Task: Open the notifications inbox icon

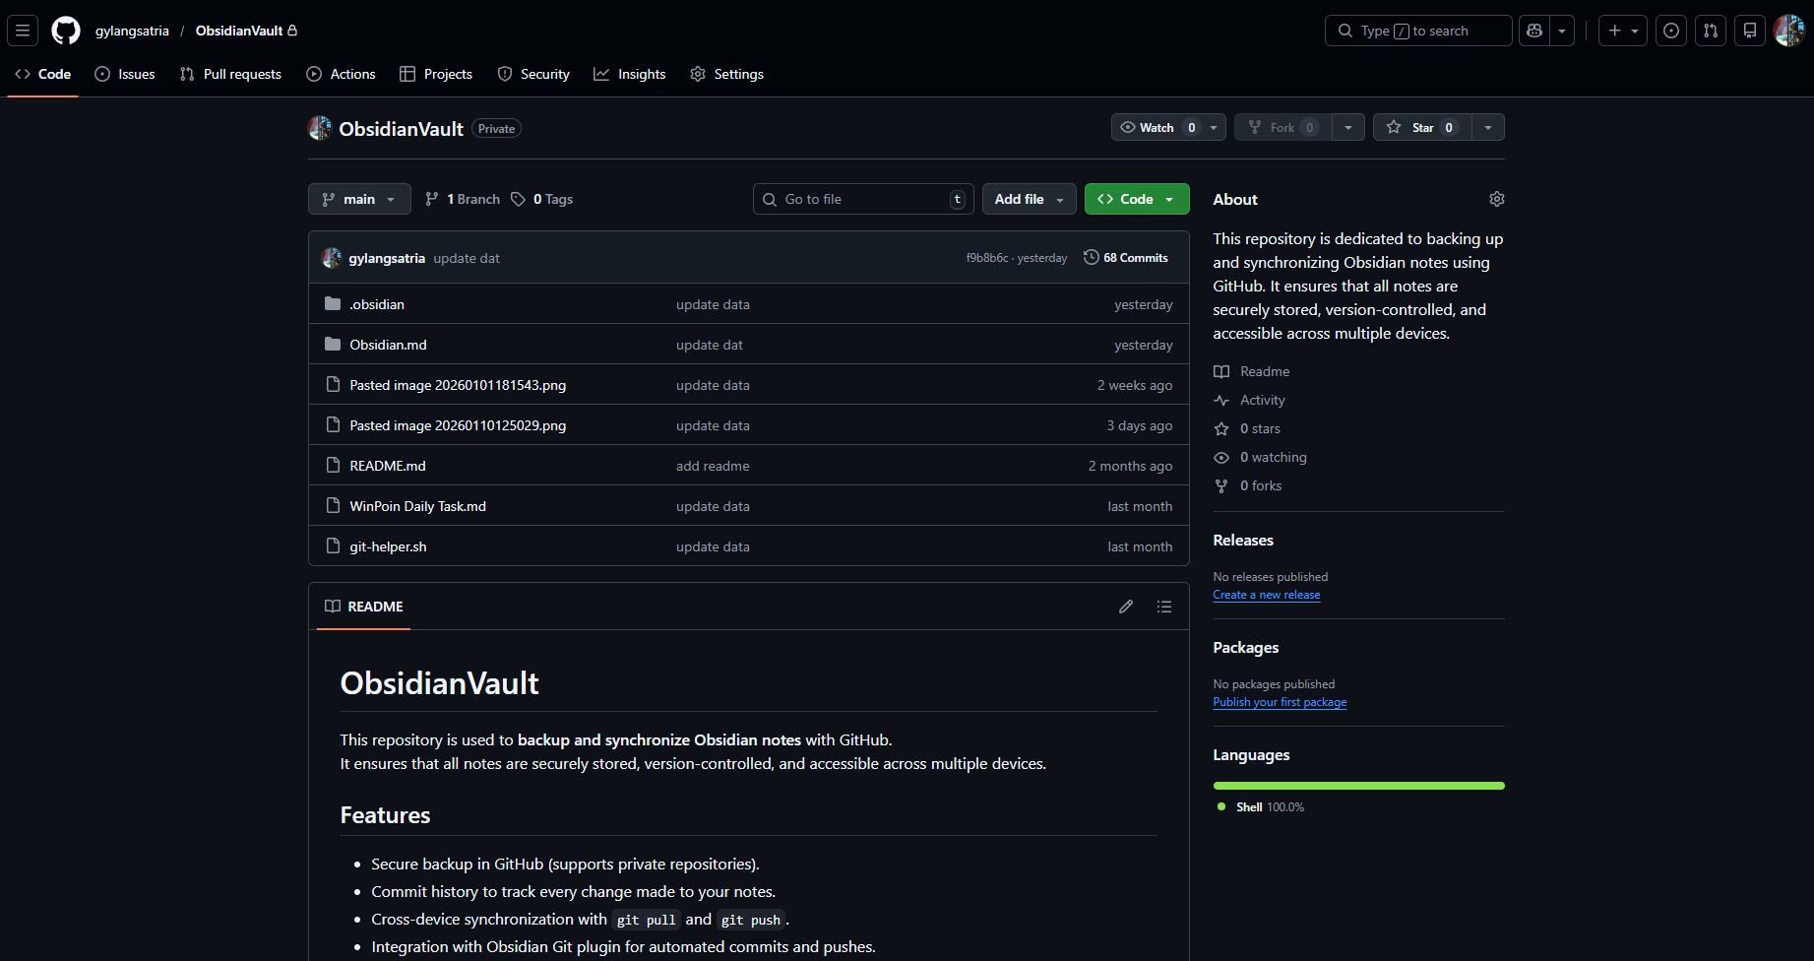Action: click(x=1750, y=31)
